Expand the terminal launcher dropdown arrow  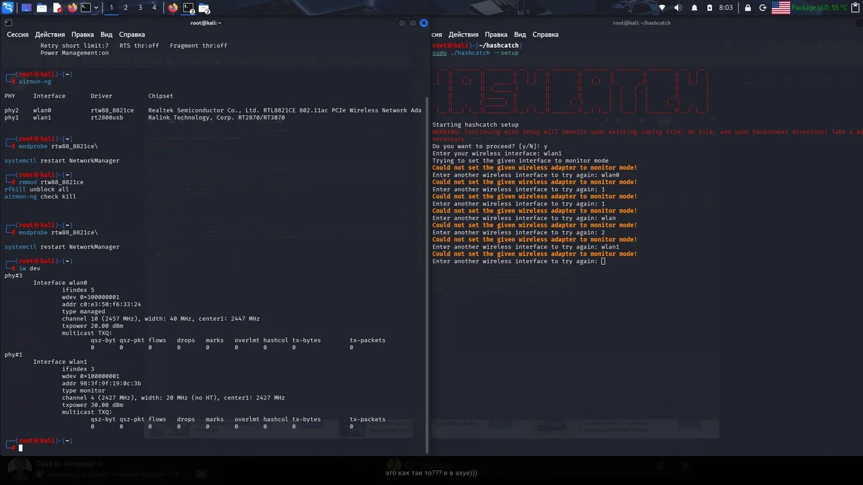(96, 7)
